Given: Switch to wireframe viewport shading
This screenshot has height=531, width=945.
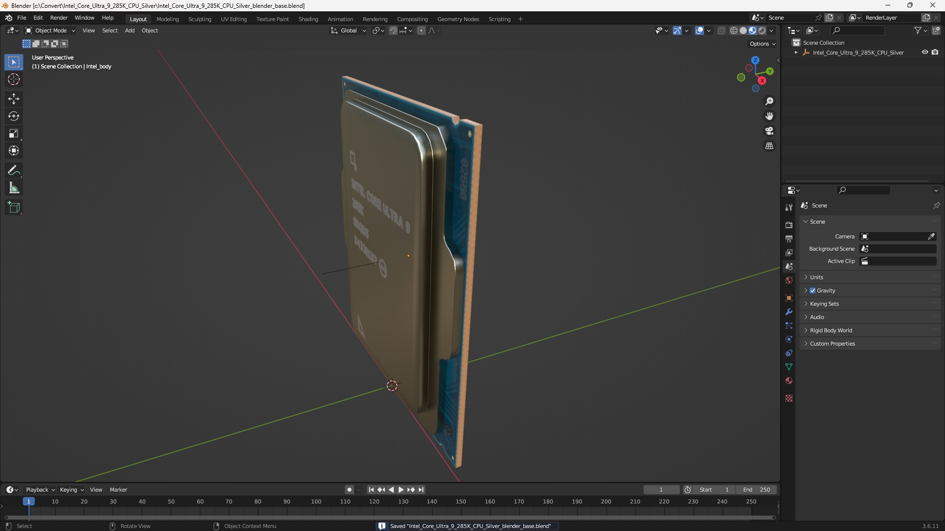Looking at the screenshot, I should 734,30.
